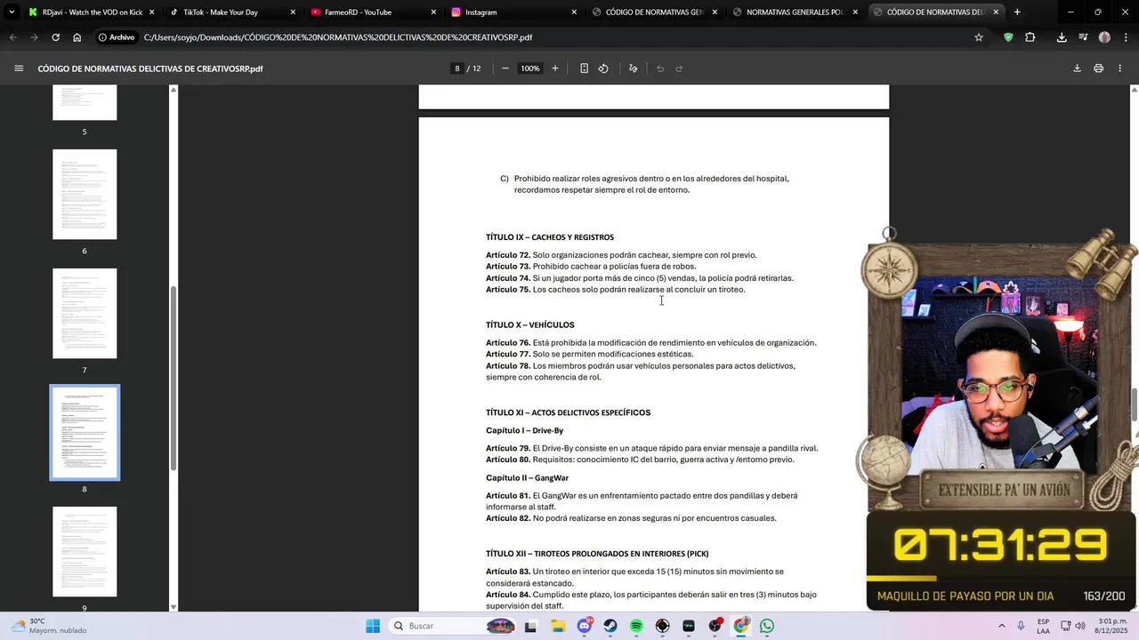
Task: Open page 7 thumbnail
Action: 85,313
